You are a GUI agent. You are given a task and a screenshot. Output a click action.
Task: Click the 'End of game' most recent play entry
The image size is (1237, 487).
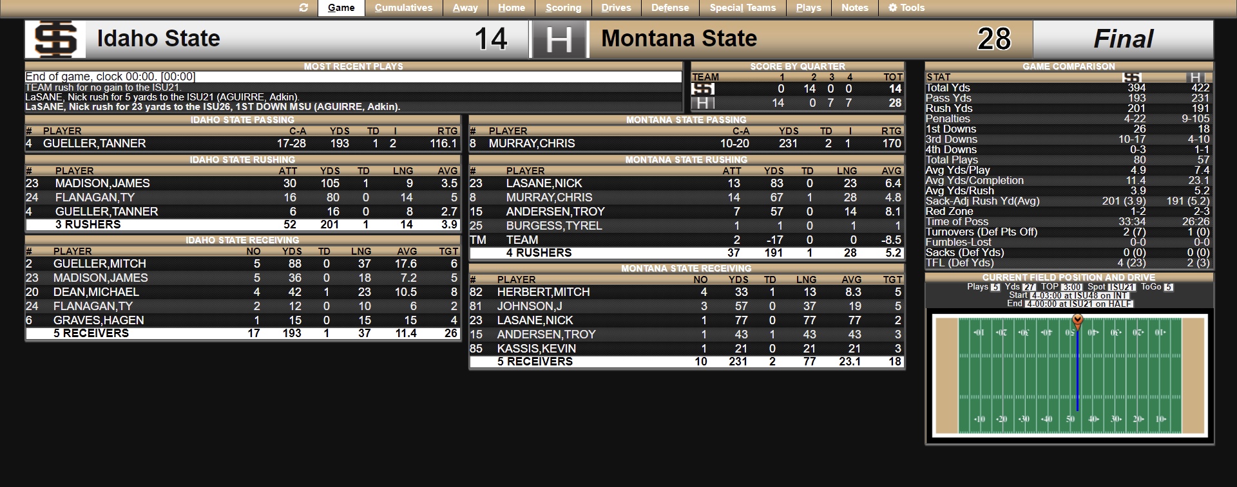pyautogui.click(x=110, y=77)
